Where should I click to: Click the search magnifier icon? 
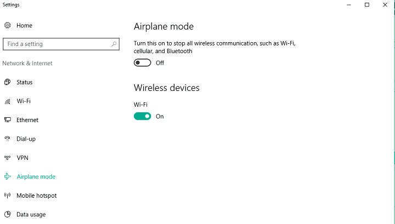(114, 44)
